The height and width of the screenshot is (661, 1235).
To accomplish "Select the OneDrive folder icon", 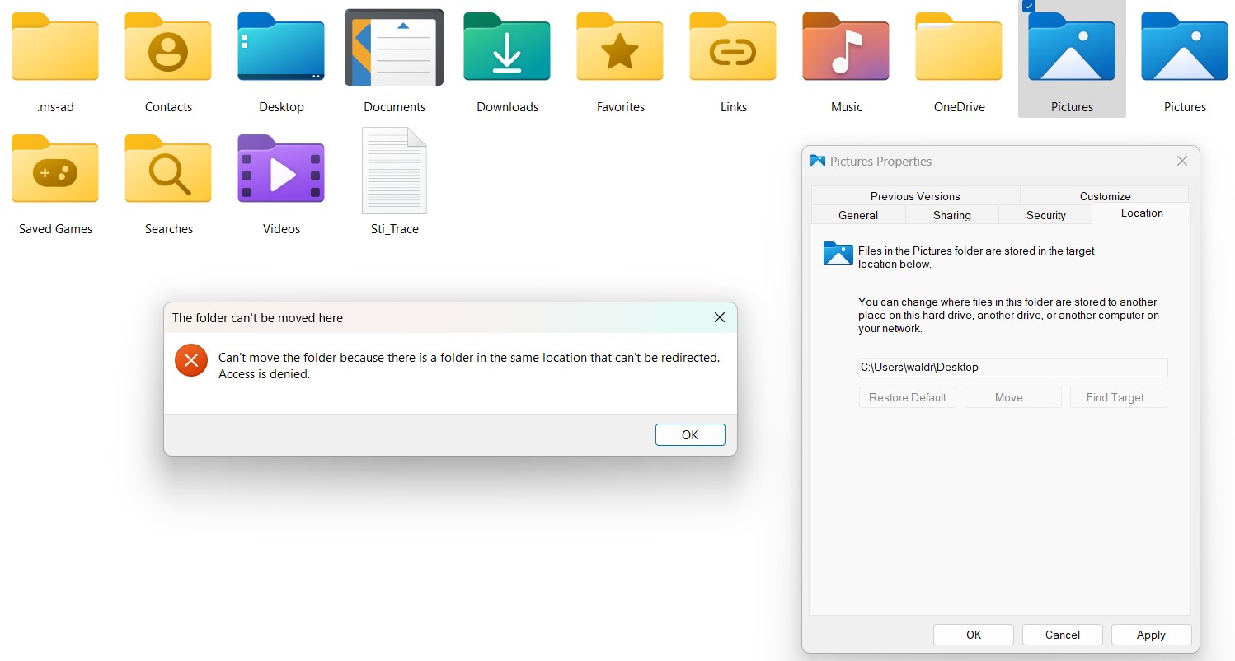I will 959,47.
